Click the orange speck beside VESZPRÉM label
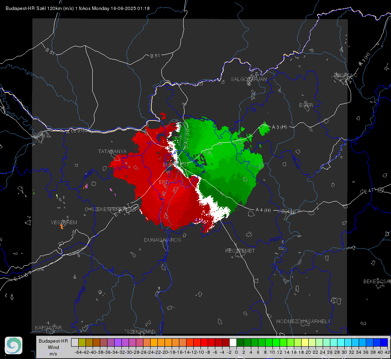This screenshot has width=391, height=359. (x=62, y=227)
